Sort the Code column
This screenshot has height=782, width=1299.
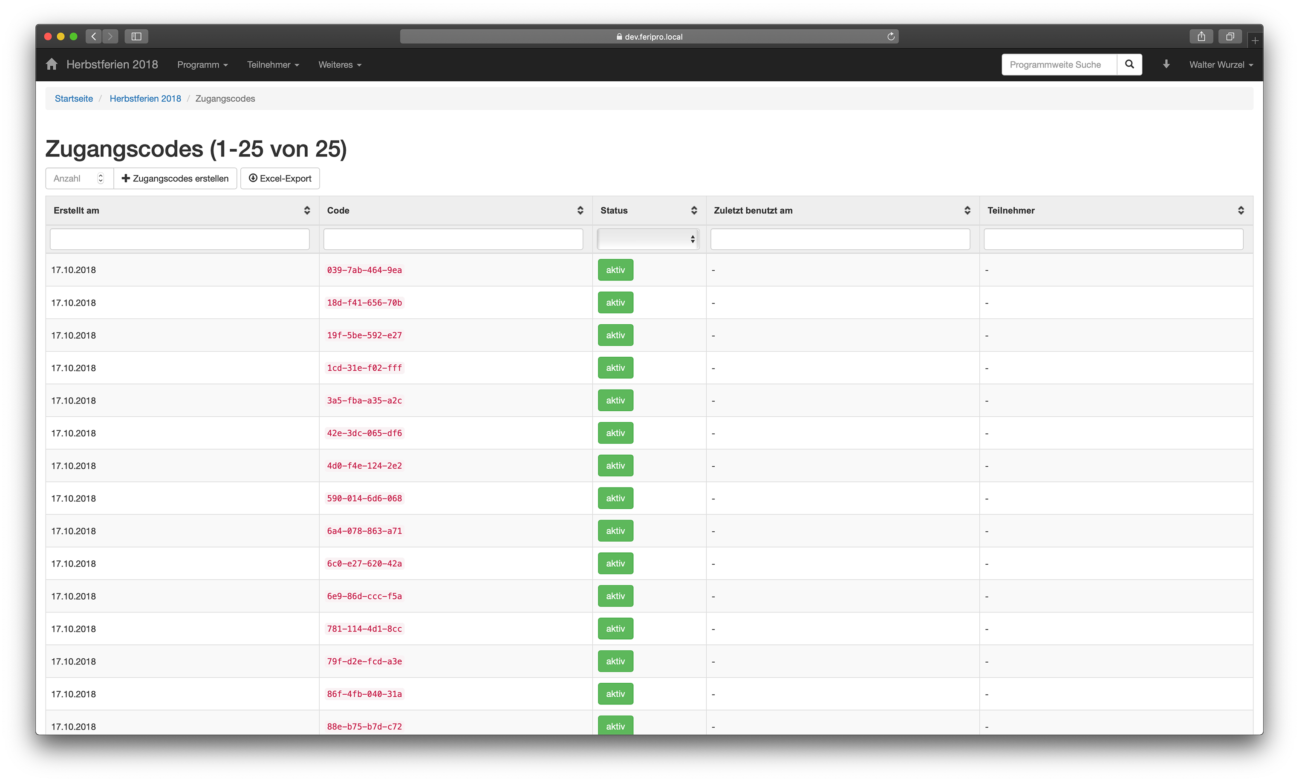point(580,210)
